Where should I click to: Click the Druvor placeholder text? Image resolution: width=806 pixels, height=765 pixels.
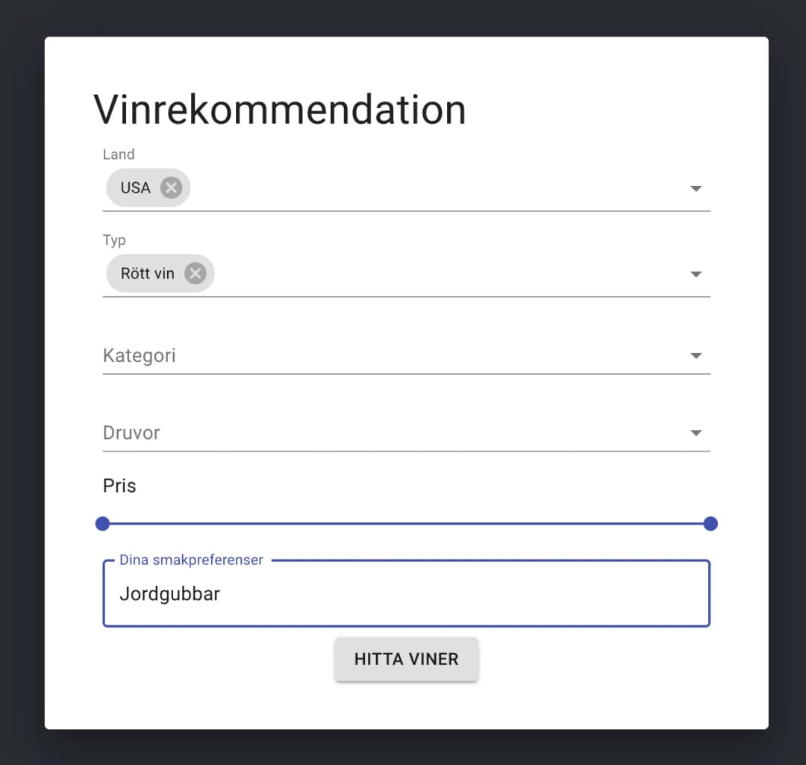pyautogui.click(x=131, y=433)
